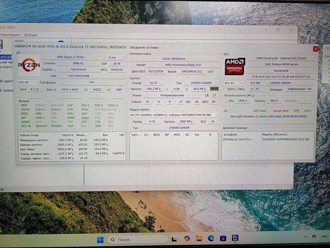
Task: Click the ENG language indicator
Action: click(x=325, y=236)
